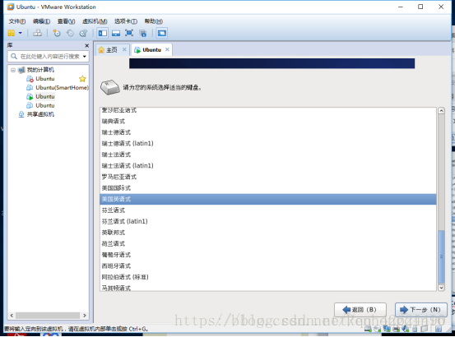This screenshot has height=337, width=455.
Task: Click the keyboard icon beside the prompt
Action: pyautogui.click(x=109, y=87)
